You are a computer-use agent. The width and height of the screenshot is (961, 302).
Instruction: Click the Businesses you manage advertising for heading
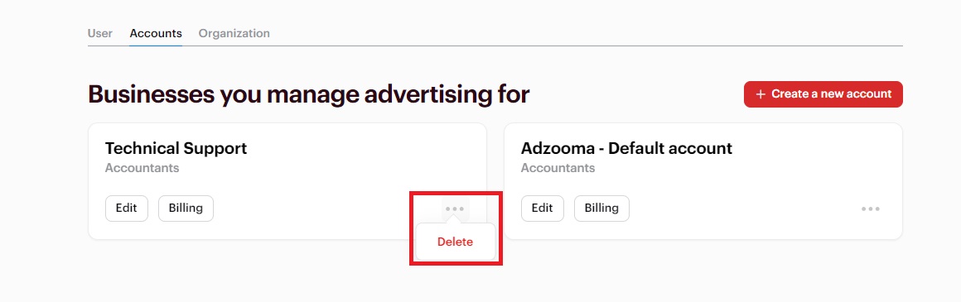[309, 95]
